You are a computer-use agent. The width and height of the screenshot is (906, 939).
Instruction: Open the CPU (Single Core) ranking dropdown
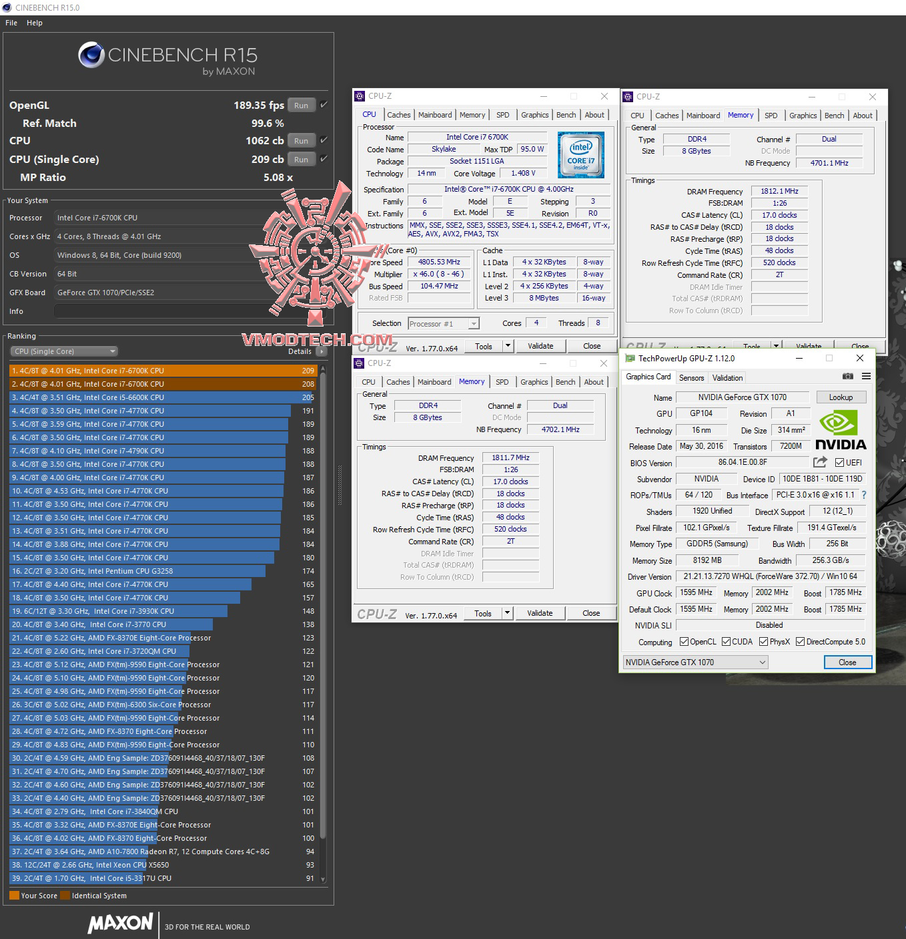pyautogui.click(x=64, y=351)
